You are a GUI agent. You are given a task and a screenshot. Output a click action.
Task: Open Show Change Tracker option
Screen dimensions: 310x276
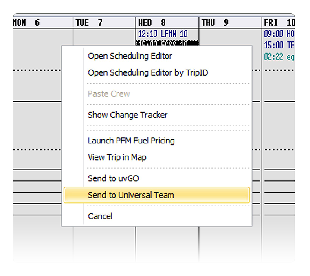(x=128, y=115)
